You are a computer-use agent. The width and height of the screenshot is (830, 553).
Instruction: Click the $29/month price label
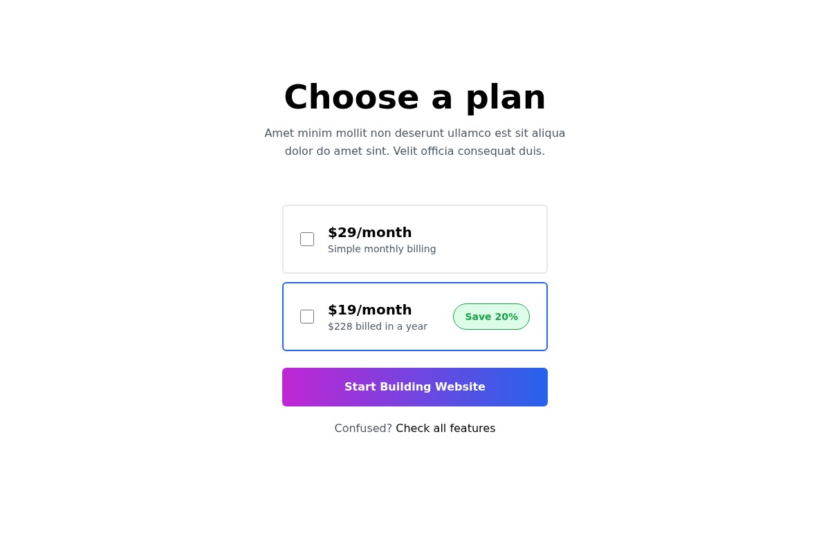(x=369, y=232)
